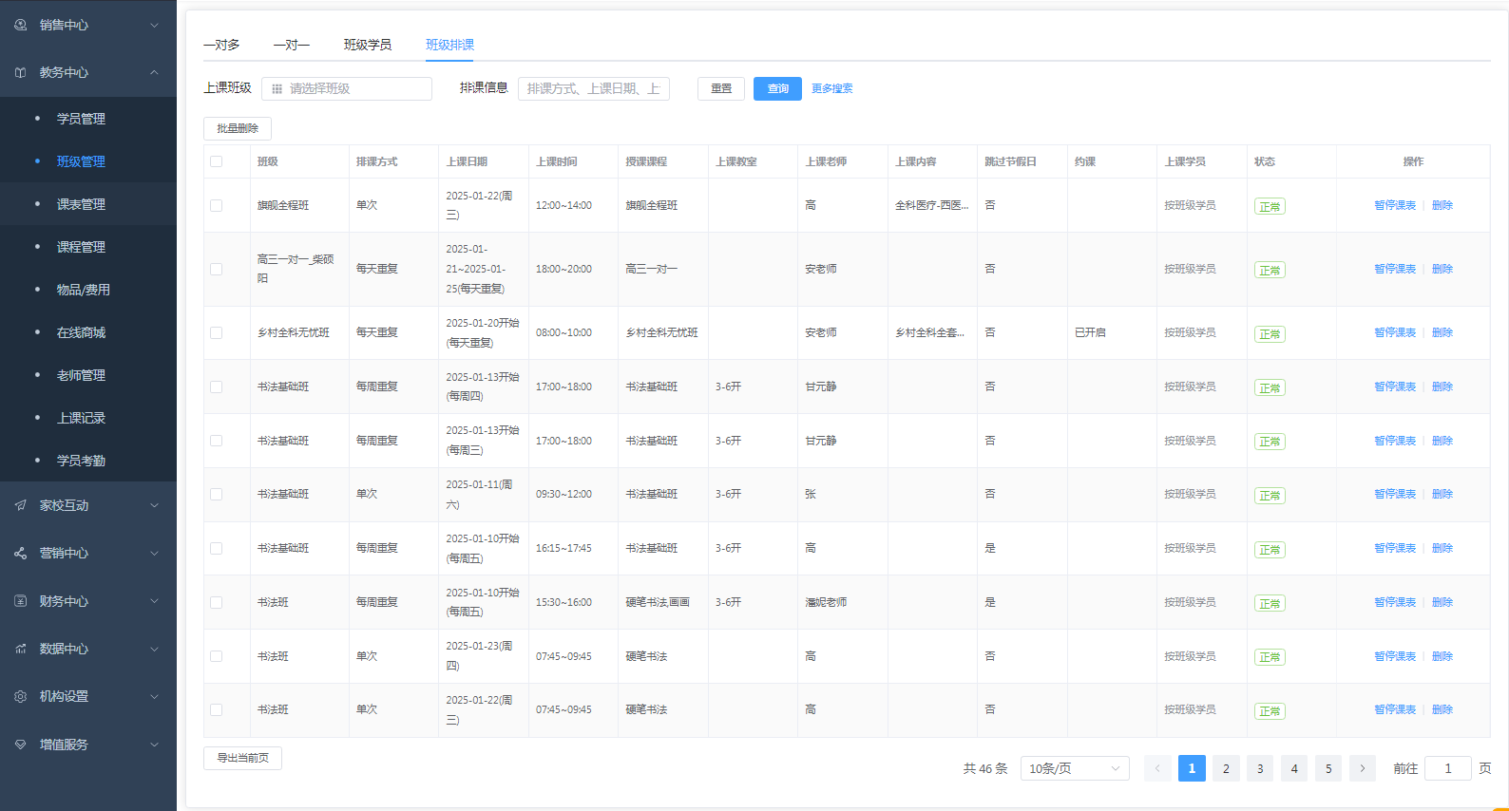Go to page 3
Viewport: 1509px width, 811px height.
point(1260,768)
